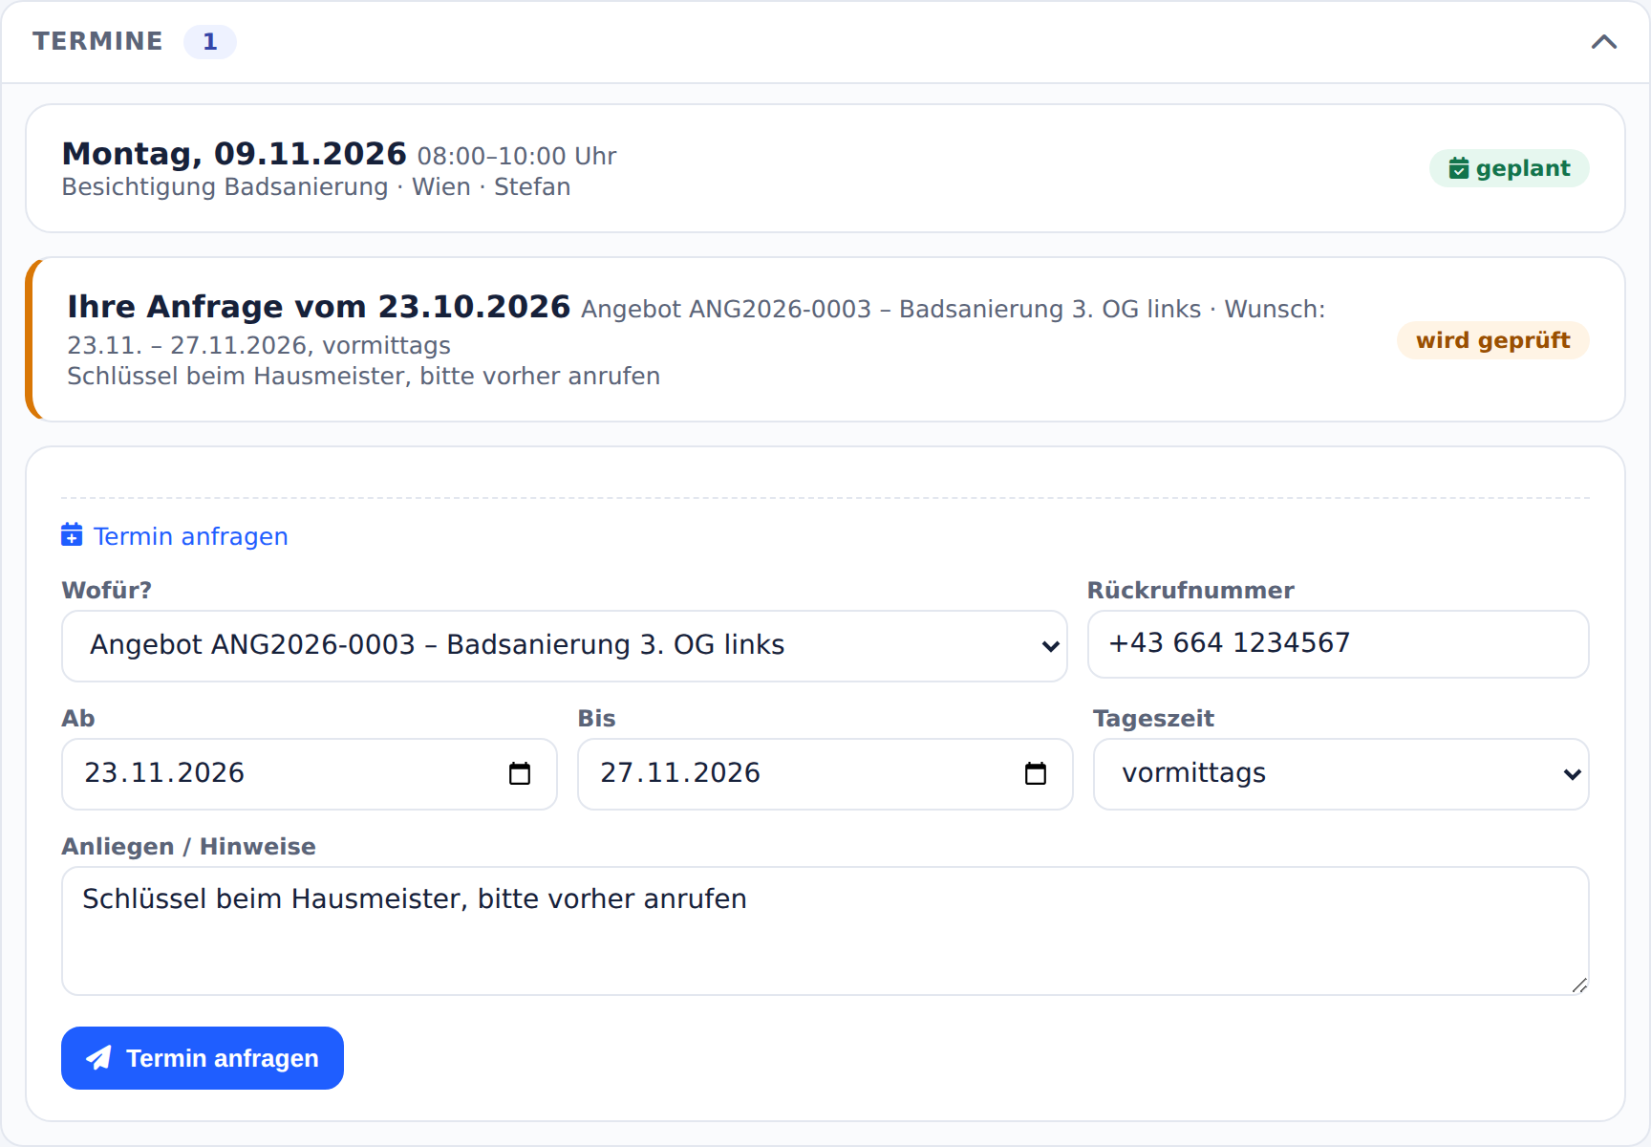Viewport: 1651px width, 1147px height.
Task: Click the blue Termin anfragen heading text
Action: coord(190,536)
